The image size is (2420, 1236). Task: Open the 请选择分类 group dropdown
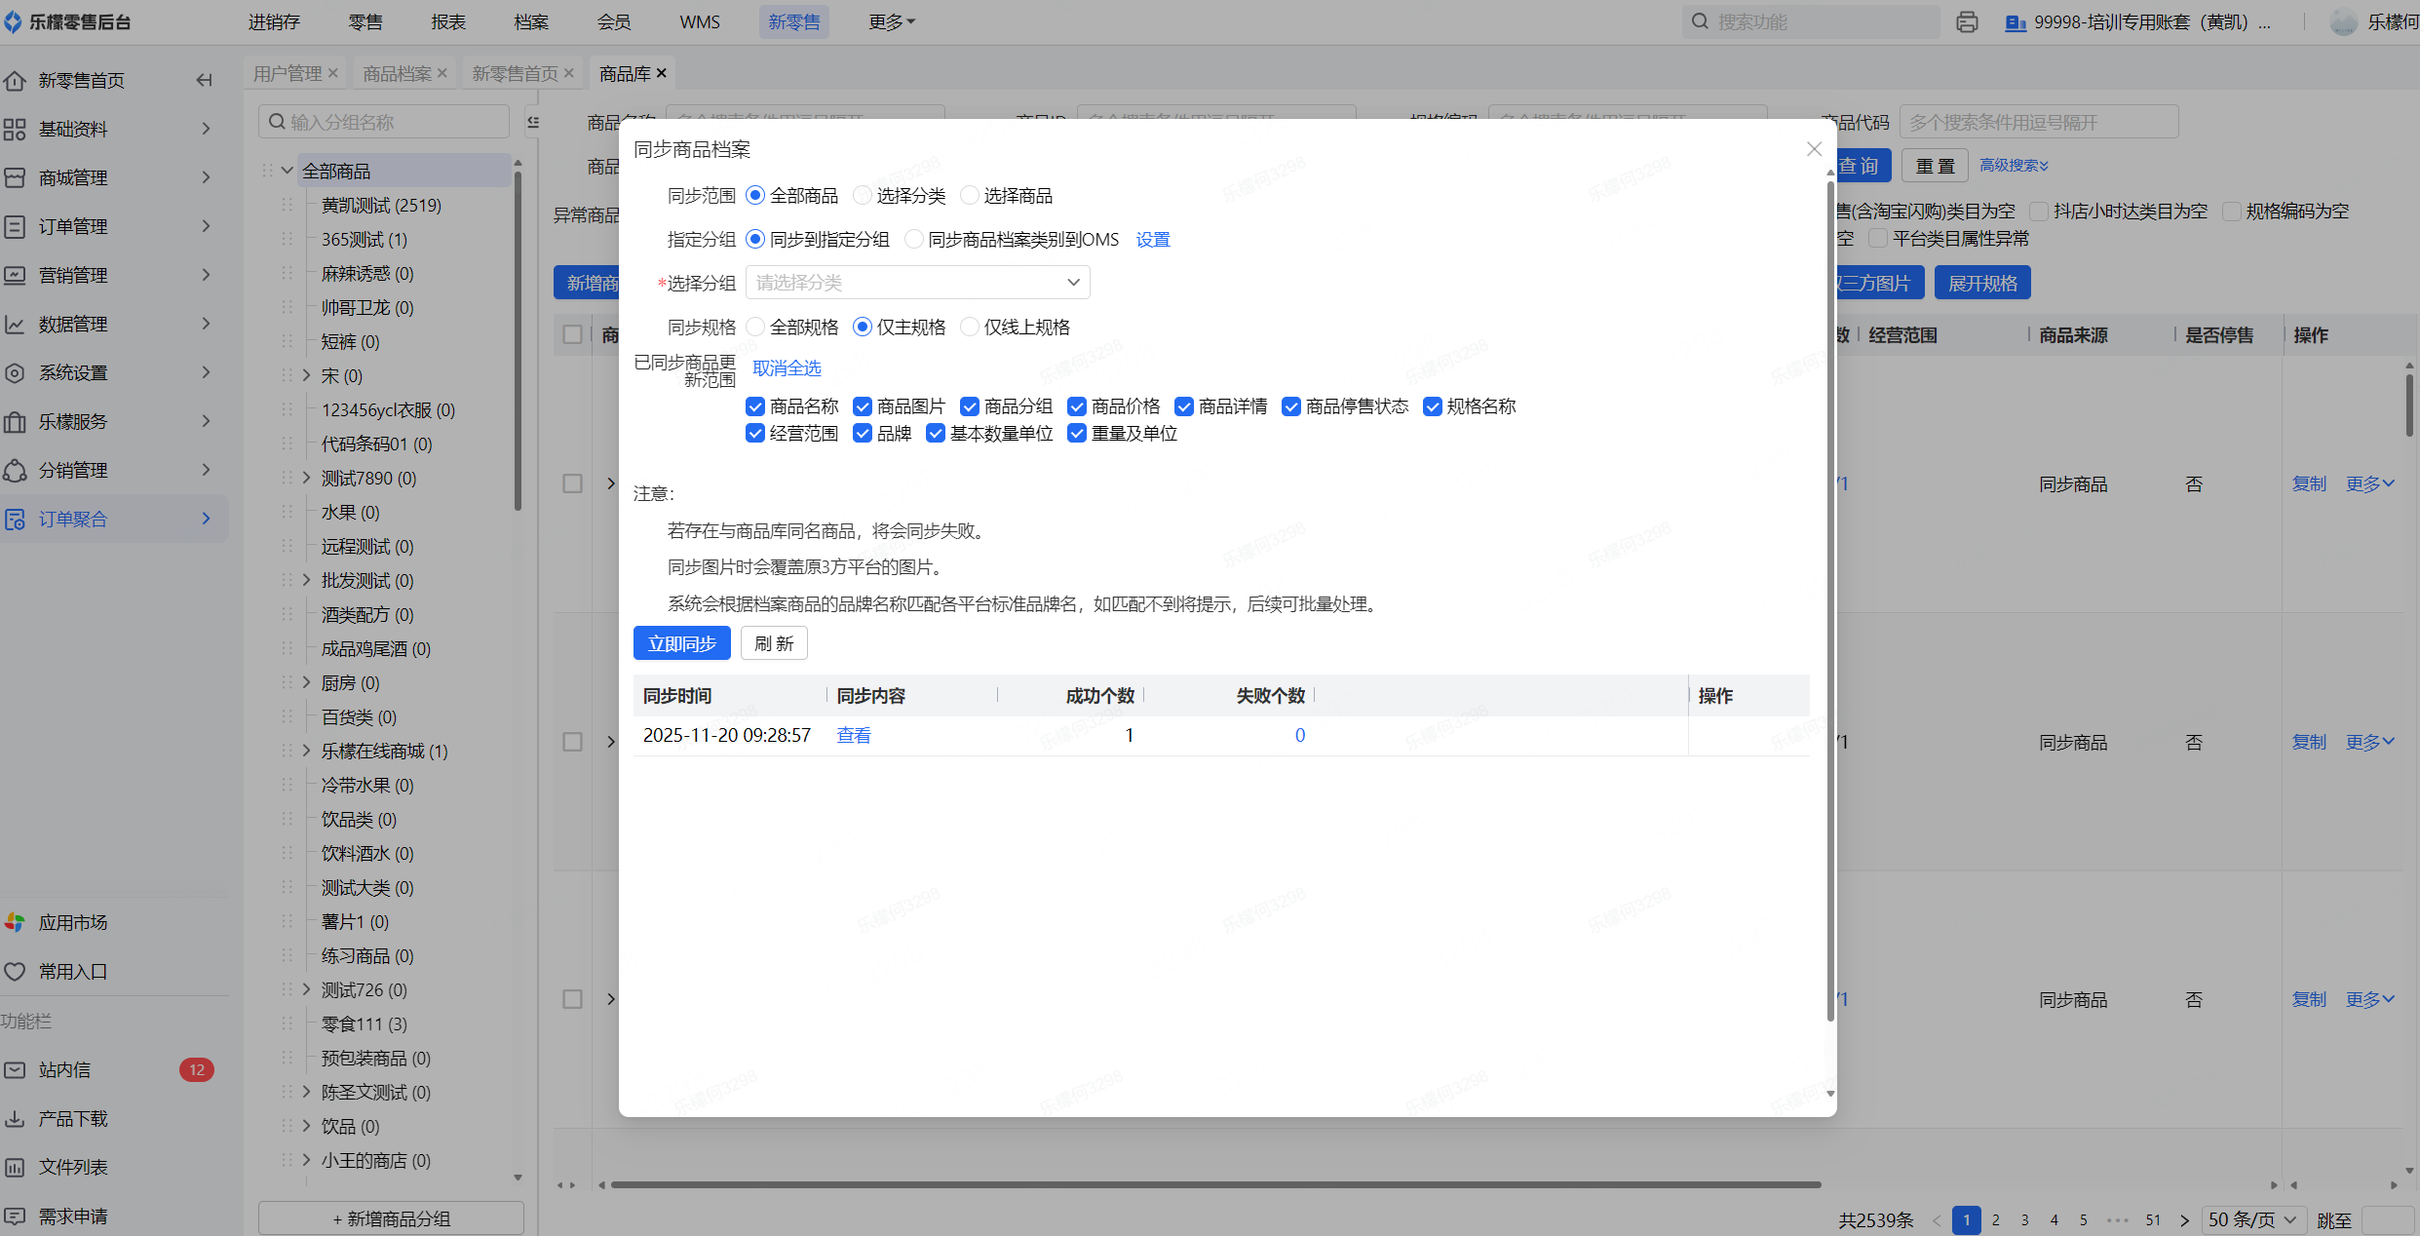click(917, 283)
